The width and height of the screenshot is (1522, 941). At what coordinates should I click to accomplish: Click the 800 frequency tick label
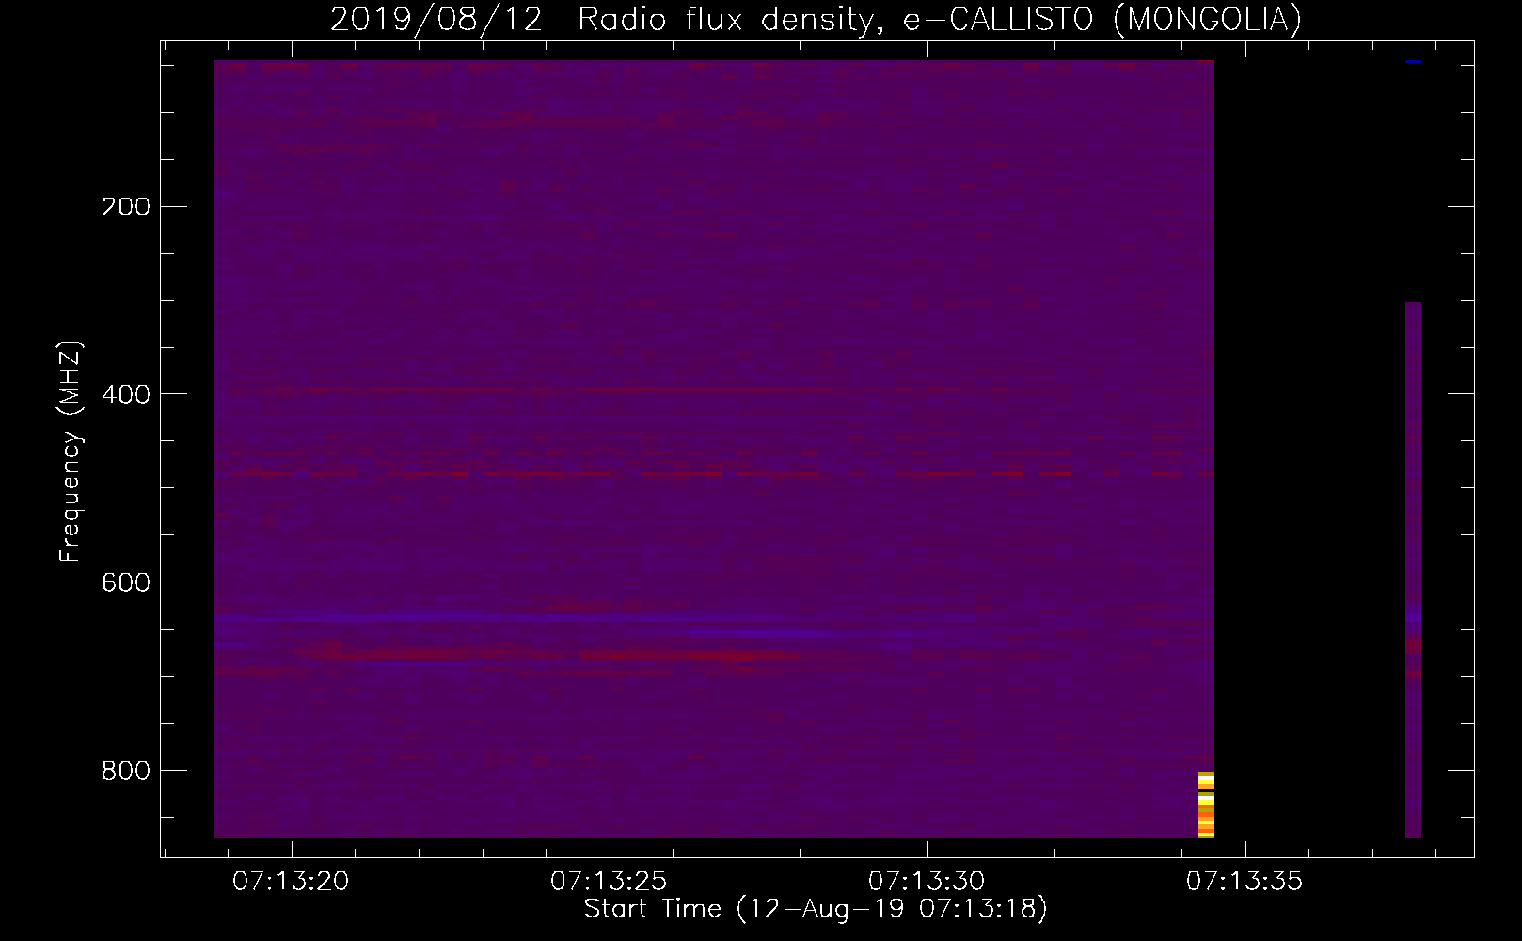[126, 771]
